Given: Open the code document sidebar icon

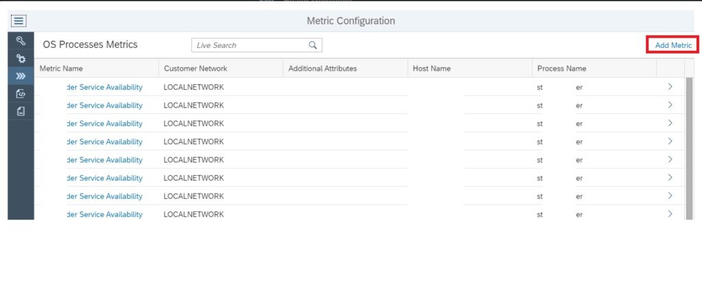Looking at the screenshot, I should tap(21, 93).
